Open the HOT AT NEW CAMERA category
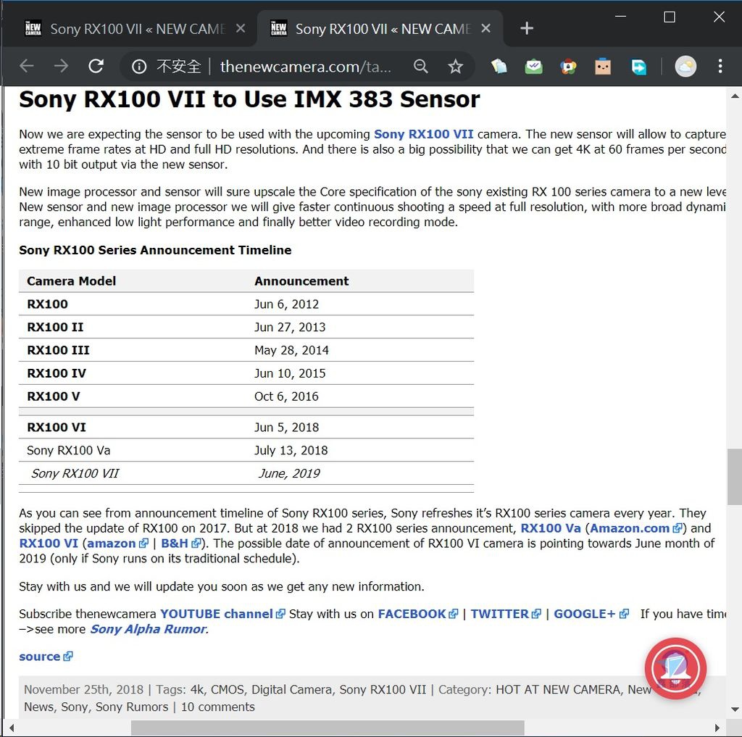This screenshot has width=742, height=737. click(x=558, y=690)
